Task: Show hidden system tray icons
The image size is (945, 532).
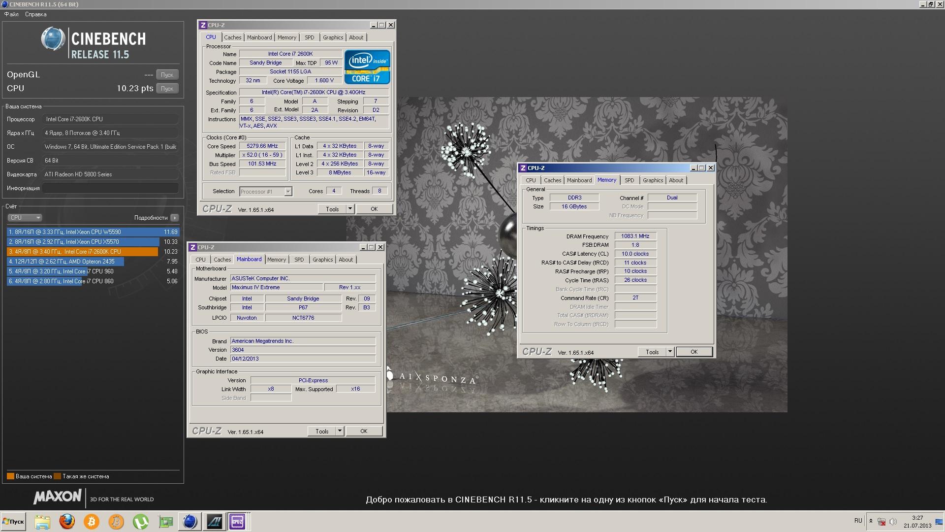Action: (x=871, y=521)
